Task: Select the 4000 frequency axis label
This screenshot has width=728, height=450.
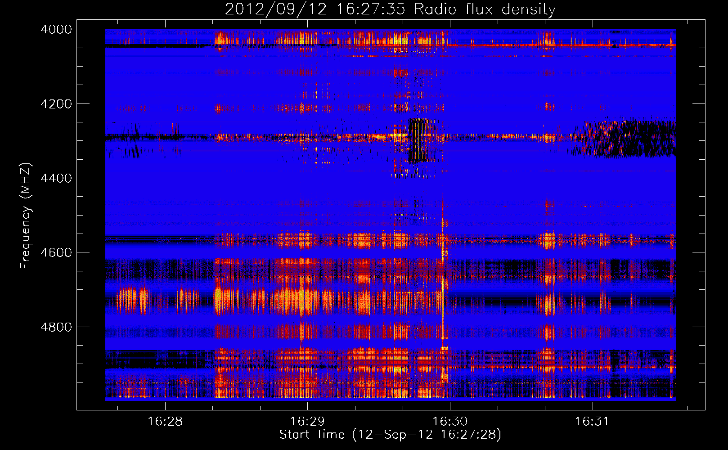Action: point(56,29)
